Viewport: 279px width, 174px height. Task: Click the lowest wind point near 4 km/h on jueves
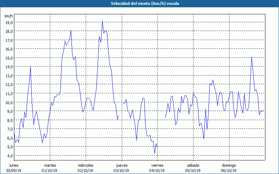click(x=154, y=153)
